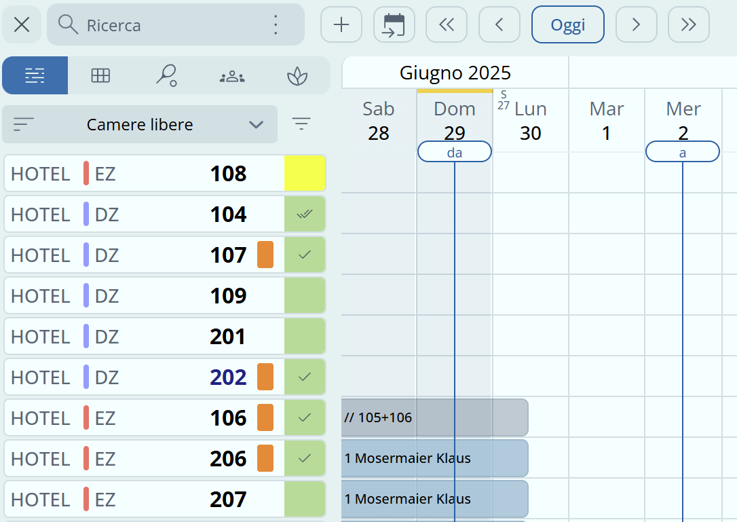Open the sort order icon menu
The image size is (737, 522).
coord(24,124)
